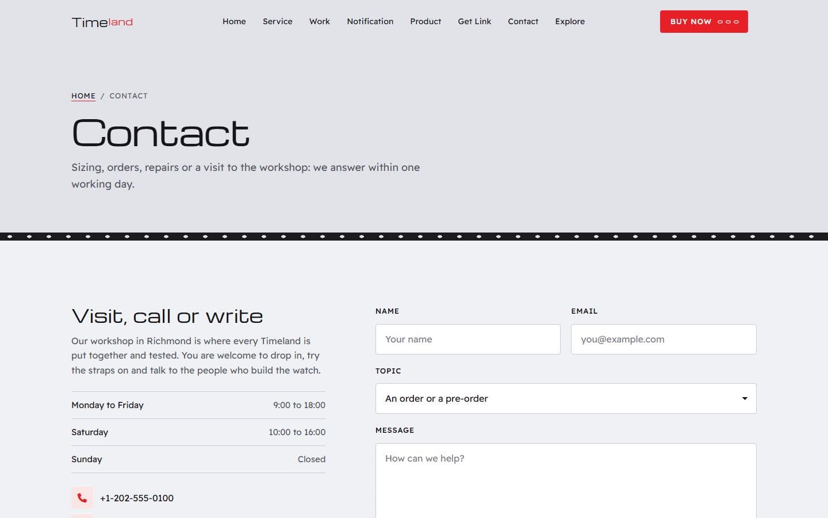Click the Visit, call or write heading
Image resolution: width=828 pixels, height=518 pixels.
pos(167,316)
